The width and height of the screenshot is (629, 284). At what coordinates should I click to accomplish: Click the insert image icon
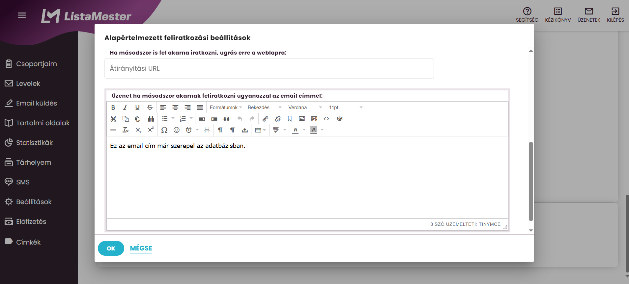(302, 119)
